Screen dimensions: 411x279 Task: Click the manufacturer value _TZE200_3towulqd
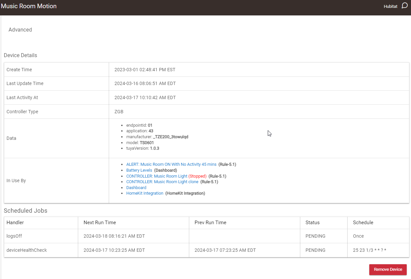pos(171,137)
